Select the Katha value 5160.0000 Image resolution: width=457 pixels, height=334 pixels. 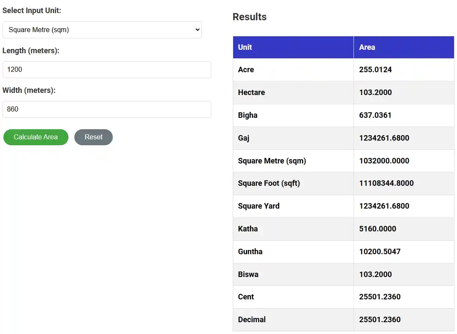click(x=378, y=229)
